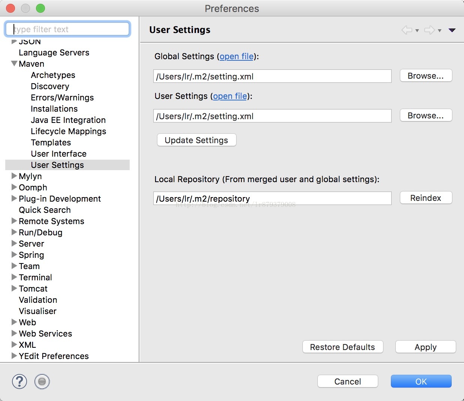Click the User Settings path field
Viewport: 464px width, 401px height.
tap(272, 116)
